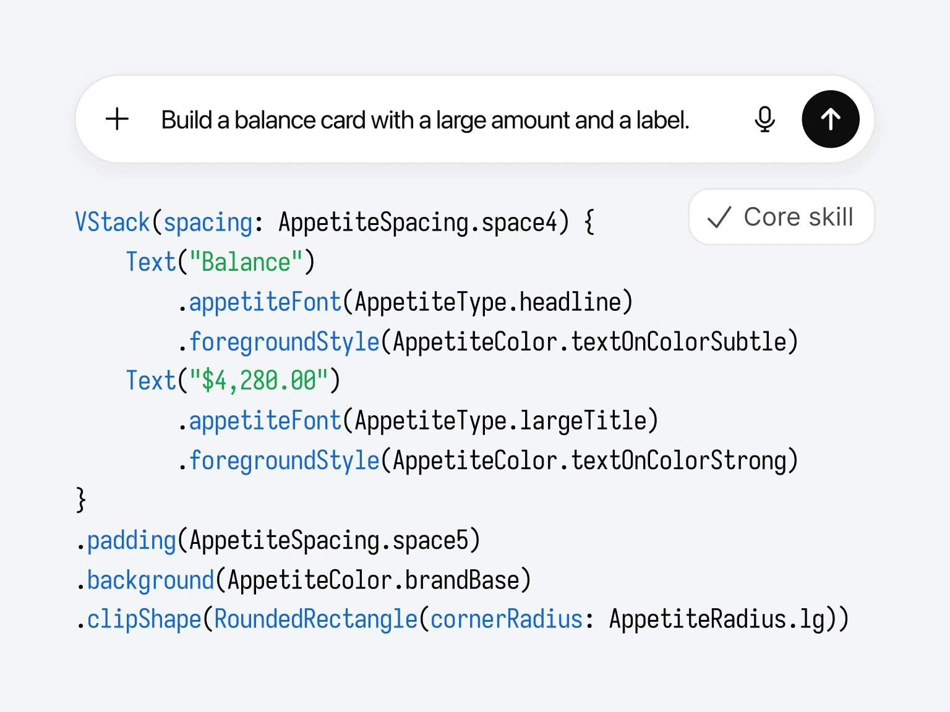Click AppetiteRadius.lg in the code
This screenshot has width=950, height=712.
tap(717, 619)
